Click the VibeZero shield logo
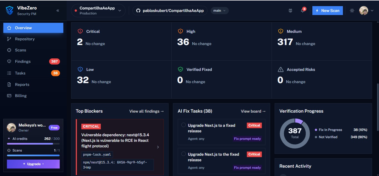379x176 pixels. (x=10, y=11)
